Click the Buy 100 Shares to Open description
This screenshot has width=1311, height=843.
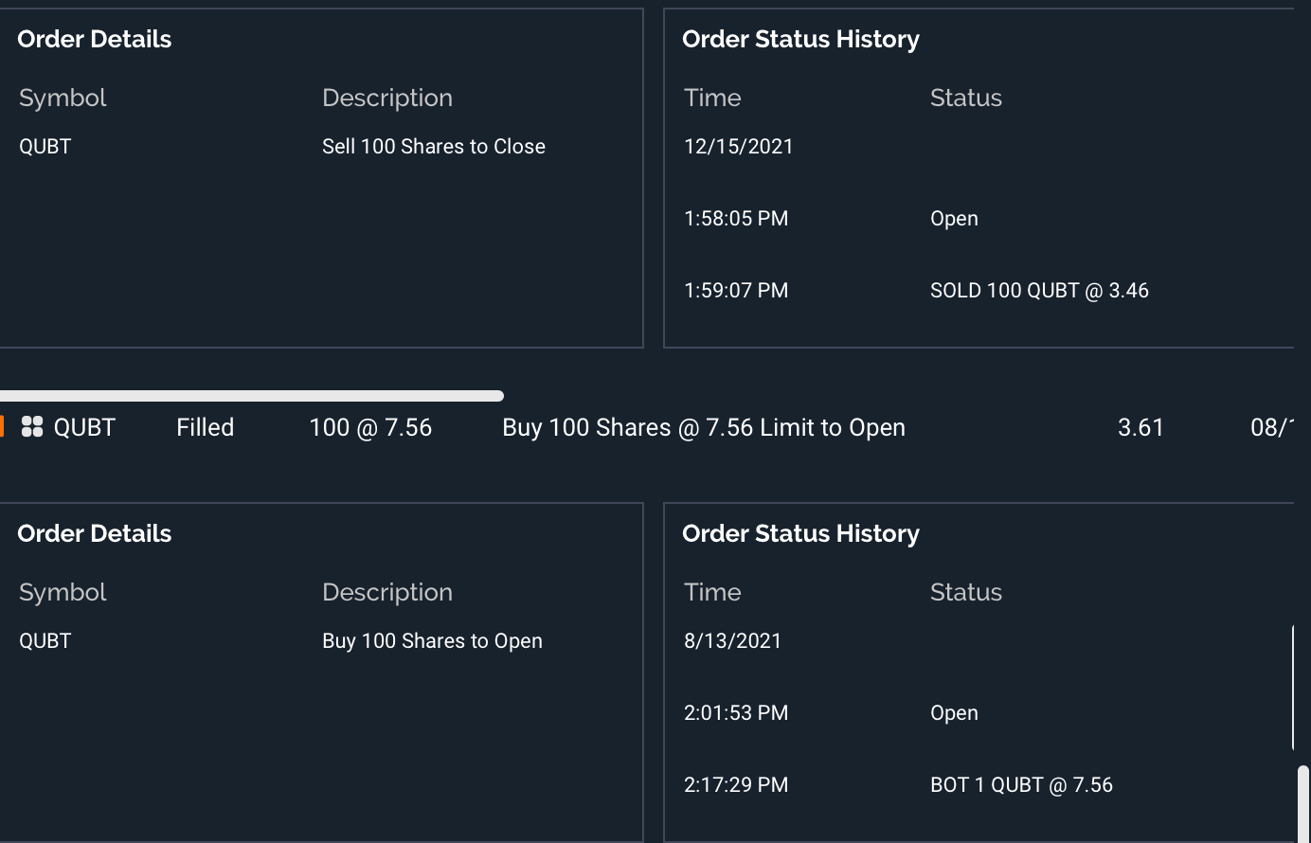(x=432, y=641)
